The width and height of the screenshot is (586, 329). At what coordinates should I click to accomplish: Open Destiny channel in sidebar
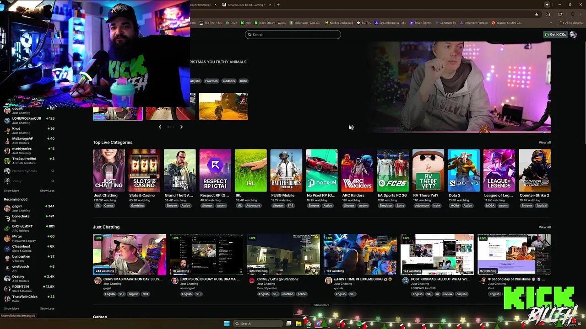pos(29,279)
